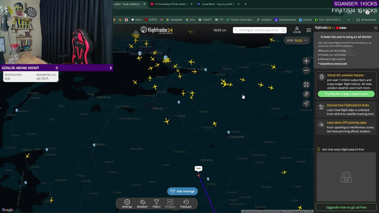Click the Kütahya city label
This screenshot has width=379, height=213.
pos(207,160)
